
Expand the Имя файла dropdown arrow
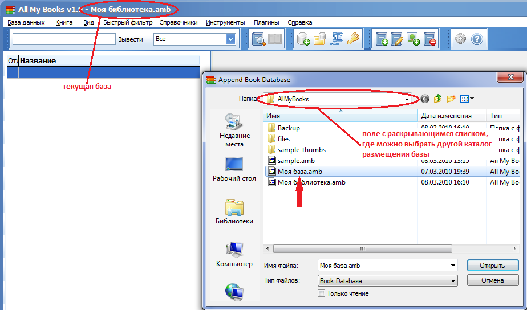453,266
